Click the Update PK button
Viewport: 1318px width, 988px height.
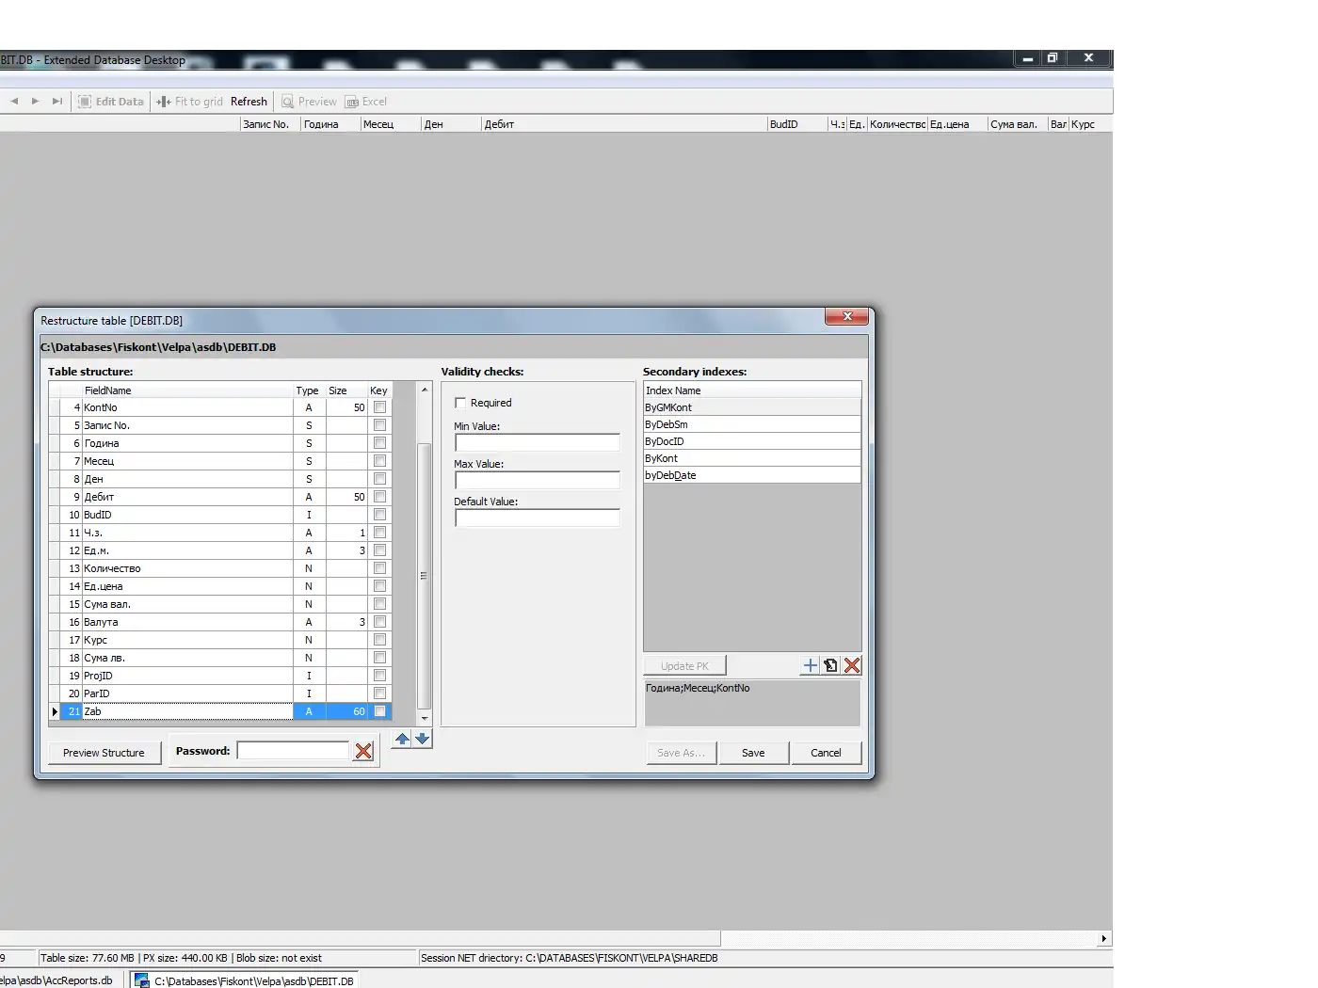tap(684, 666)
